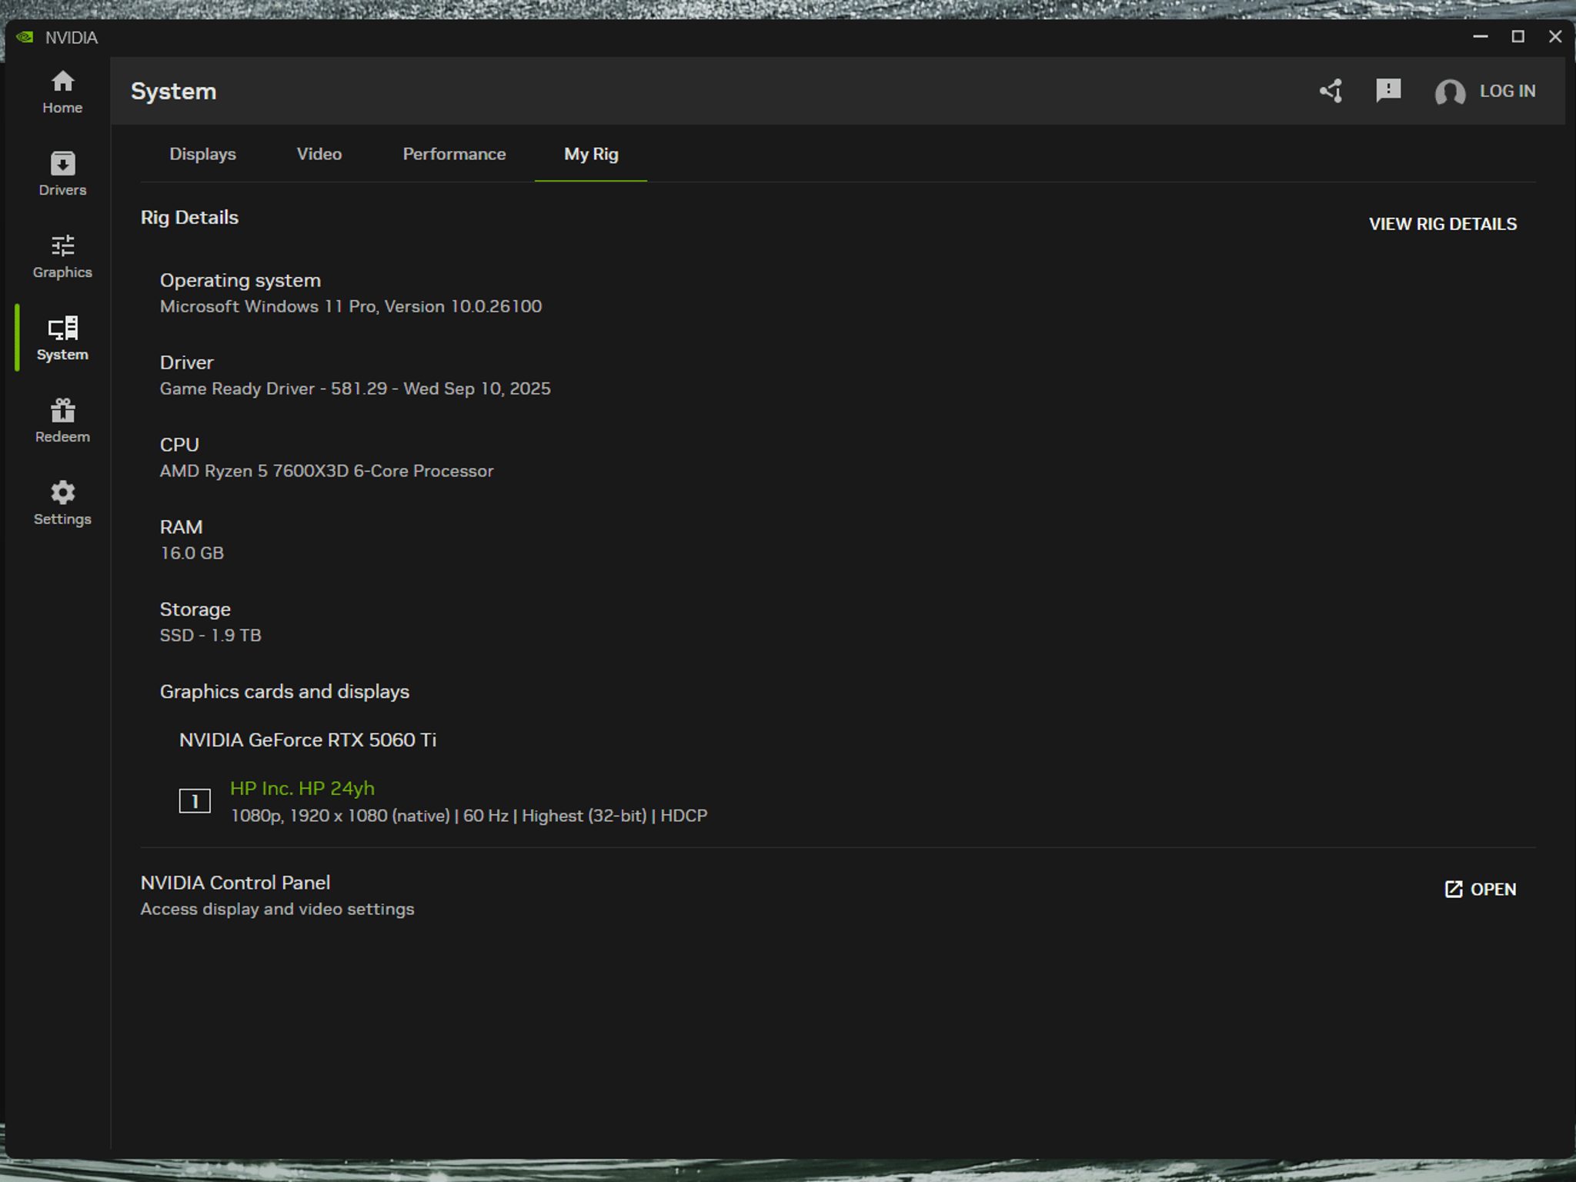Go to the Drivers section
Image resolution: width=1576 pixels, height=1182 pixels.
click(62, 174)
